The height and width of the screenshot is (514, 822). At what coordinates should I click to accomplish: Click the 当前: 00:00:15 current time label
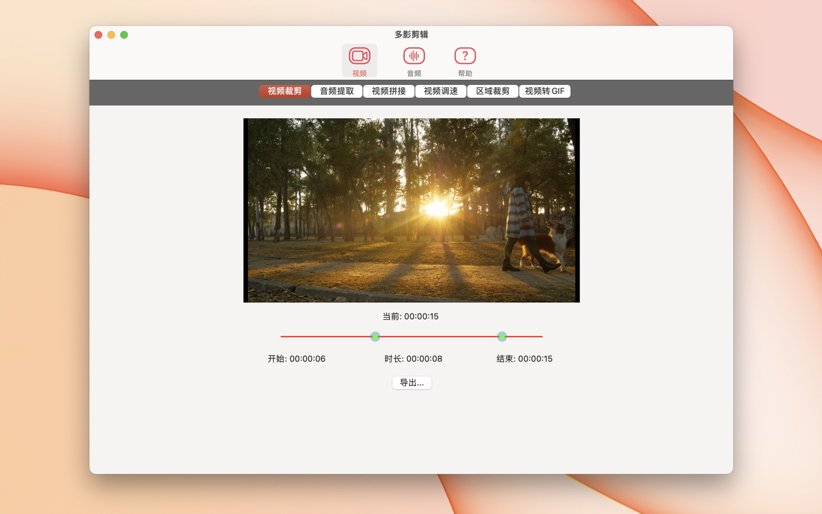(x=410, y=316)
